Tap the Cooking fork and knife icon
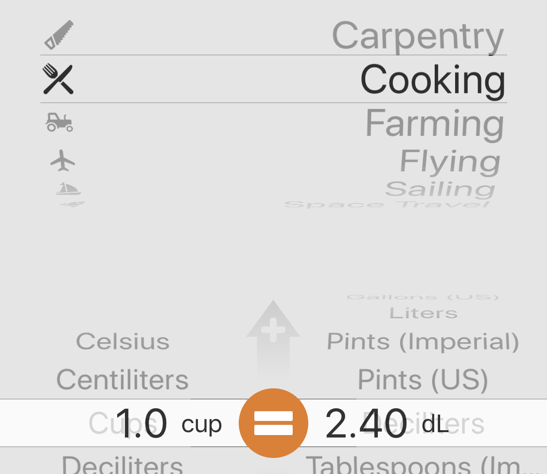 pyautogui.click(x=58, y=79)
